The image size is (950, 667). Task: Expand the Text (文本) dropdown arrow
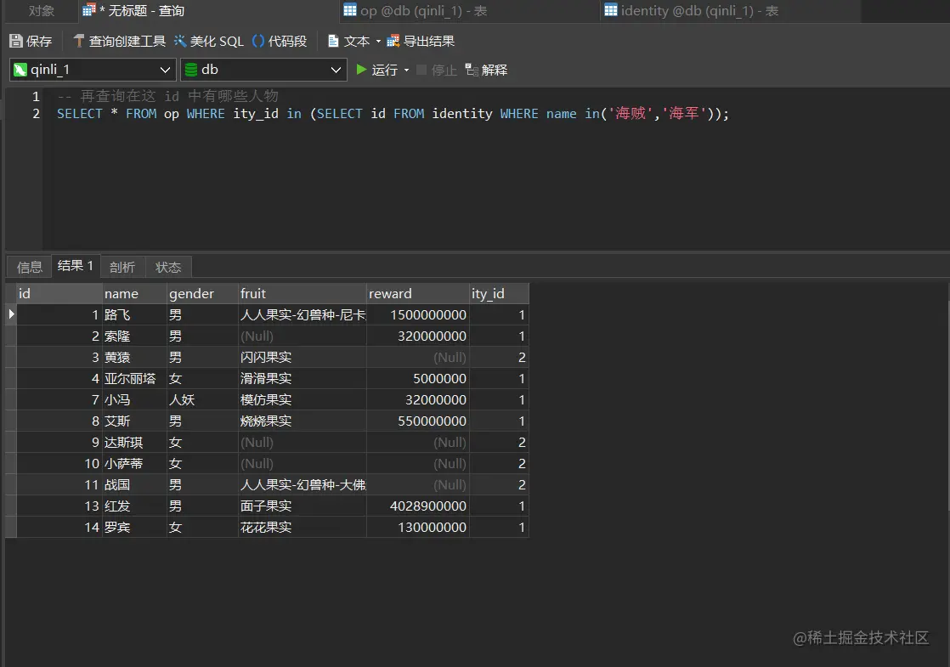[379, 41]
